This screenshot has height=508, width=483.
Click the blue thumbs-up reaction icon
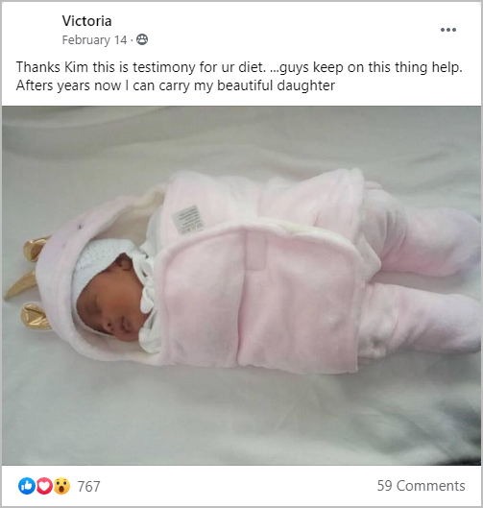(27, 486)
